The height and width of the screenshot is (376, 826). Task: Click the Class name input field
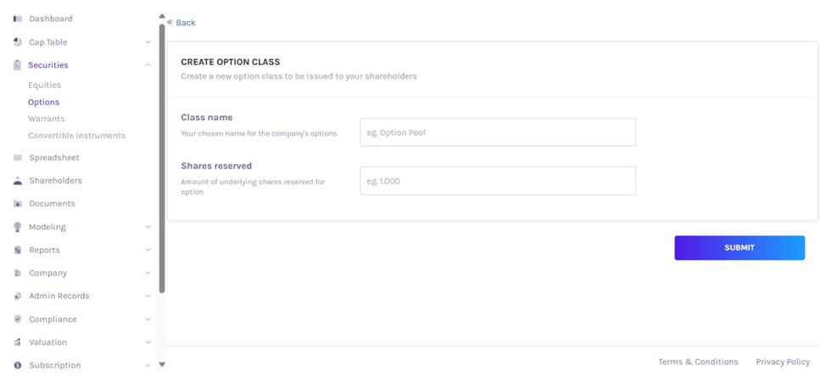pyautogui.click(x=498, y=132)
